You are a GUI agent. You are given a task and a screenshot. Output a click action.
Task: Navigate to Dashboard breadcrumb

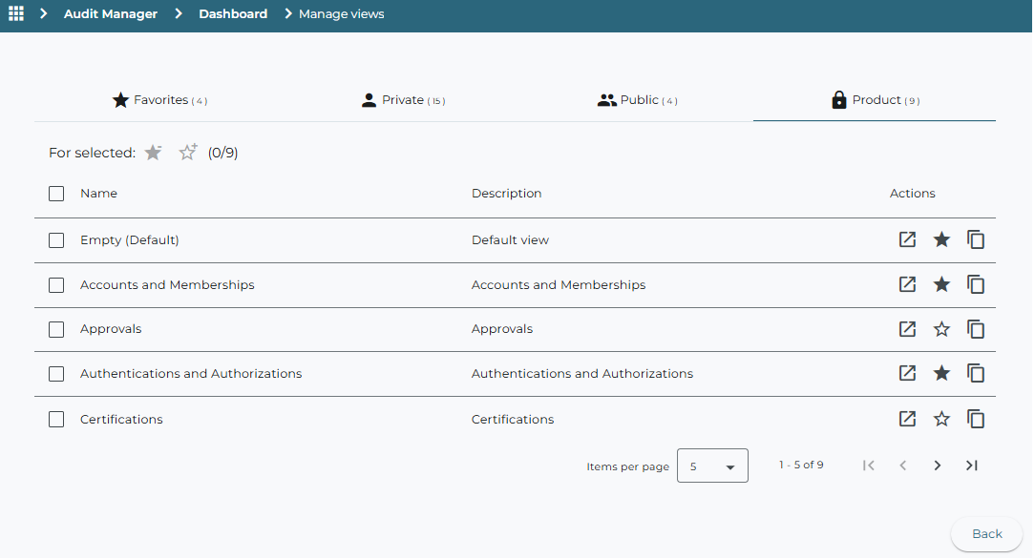[x=233, y=14]
